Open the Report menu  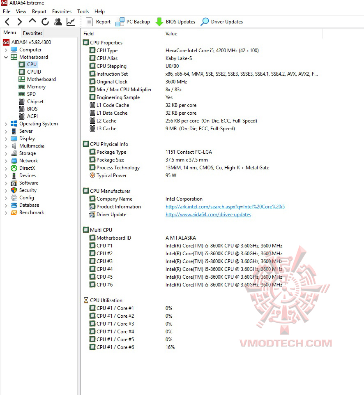39,12
